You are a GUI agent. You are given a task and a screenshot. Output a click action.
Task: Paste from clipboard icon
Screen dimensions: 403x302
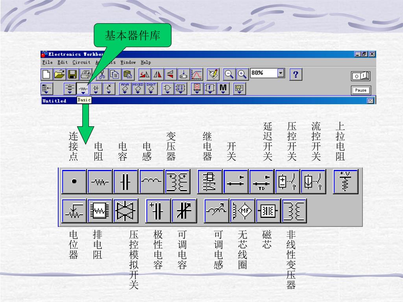point(128,74)
